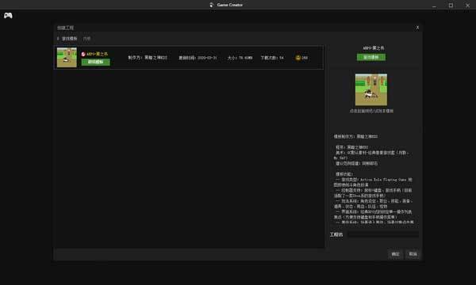Click the trial-play link under cover image
This screenshot has width=476, height=285.
(371, 111)
